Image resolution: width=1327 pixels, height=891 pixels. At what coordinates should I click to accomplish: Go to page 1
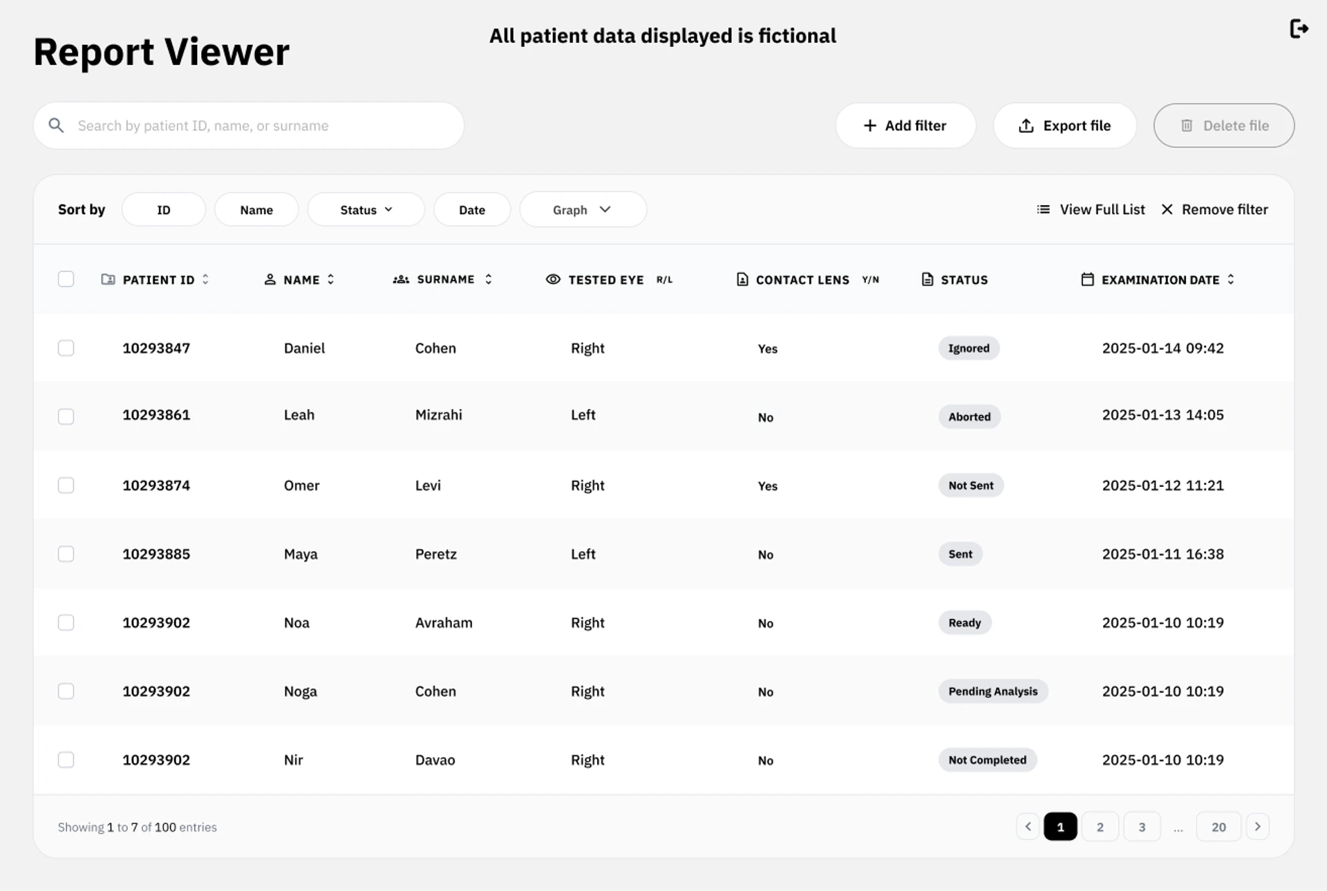(1060, 827)
